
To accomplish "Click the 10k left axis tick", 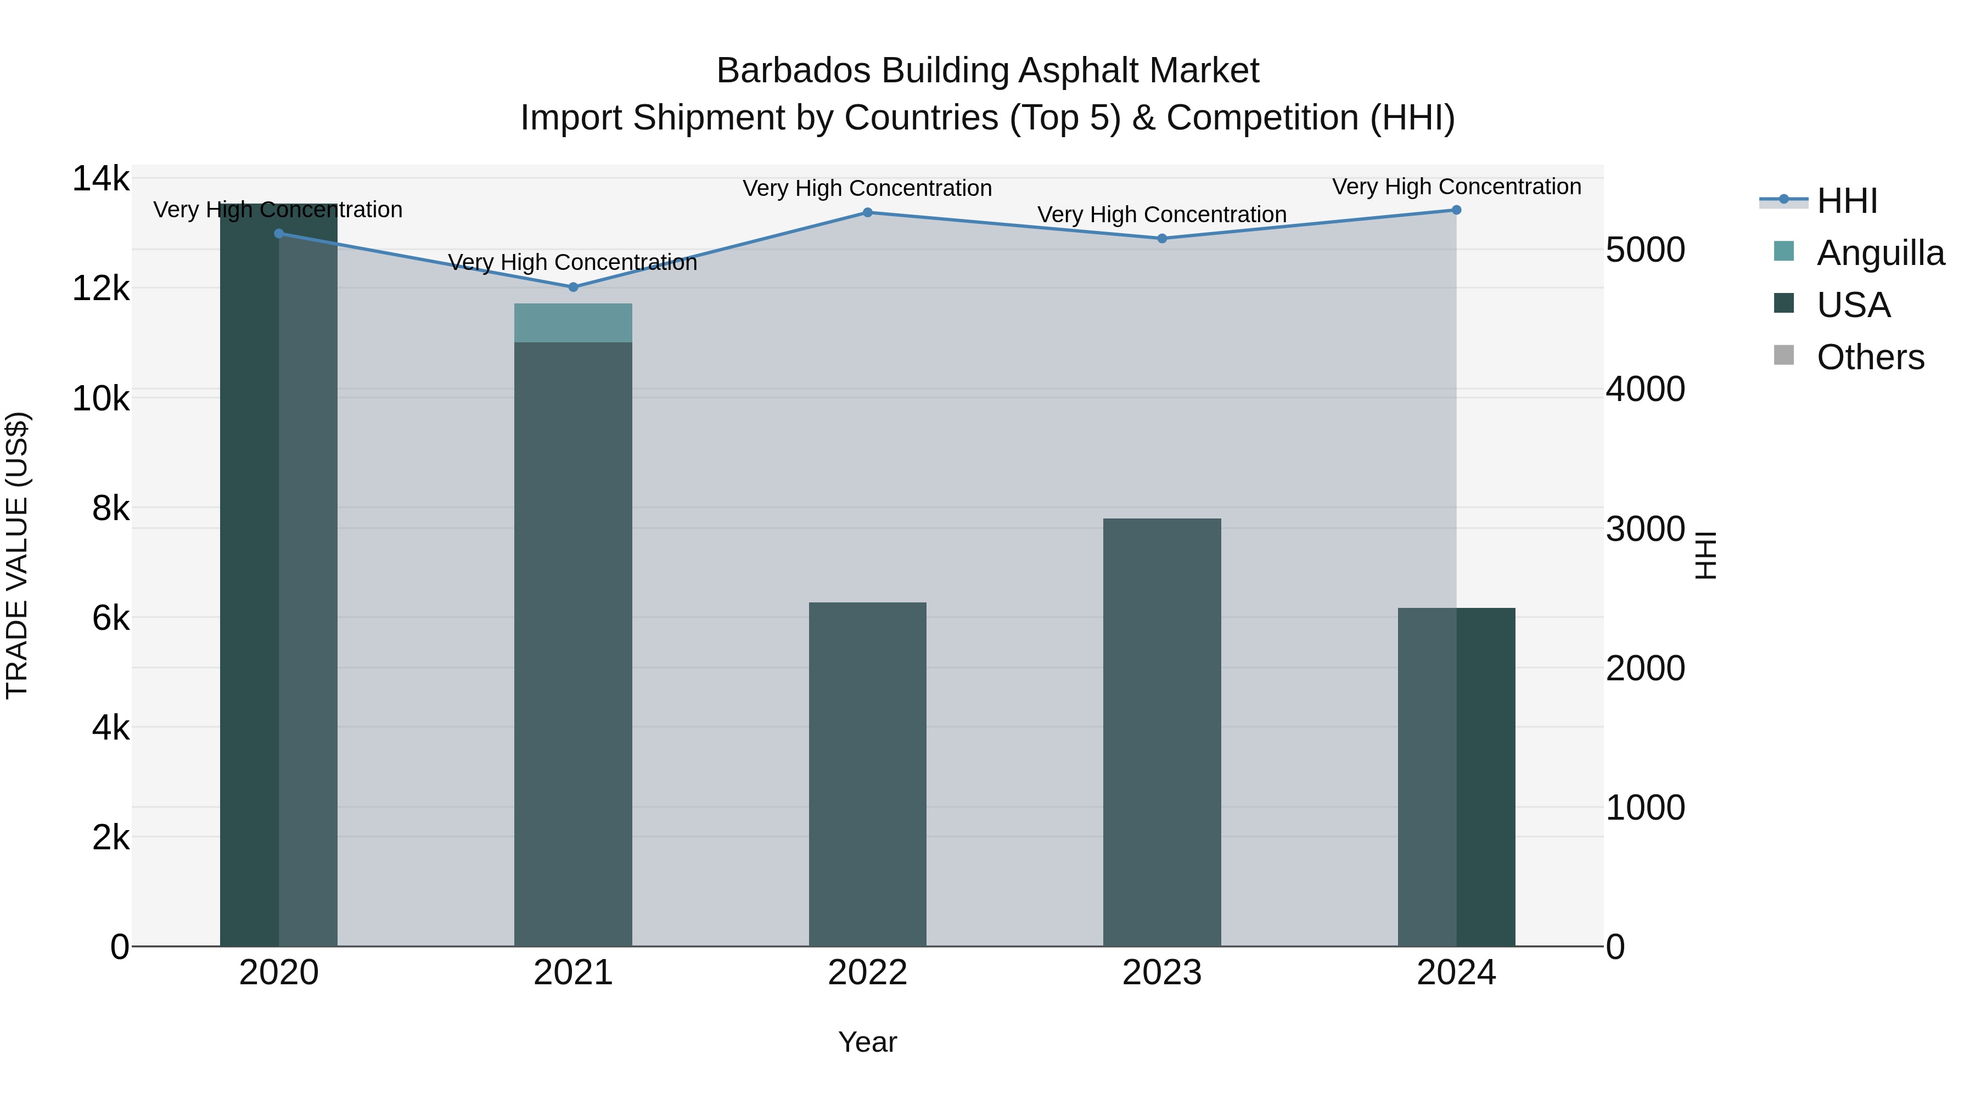I will [100, 398].
